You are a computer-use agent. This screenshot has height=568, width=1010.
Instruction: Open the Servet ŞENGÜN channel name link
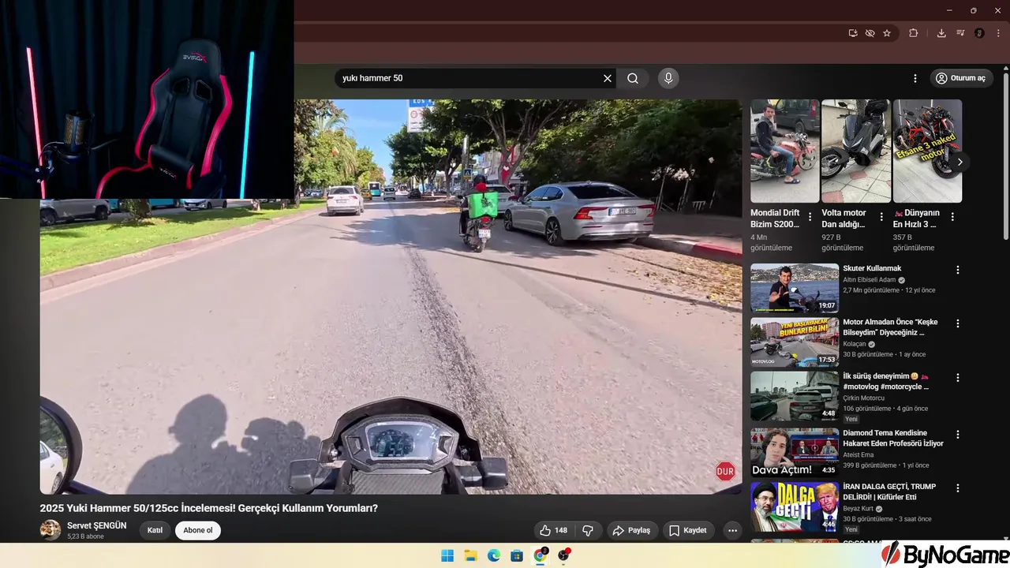pyautogui.click(x=96, y=525)
